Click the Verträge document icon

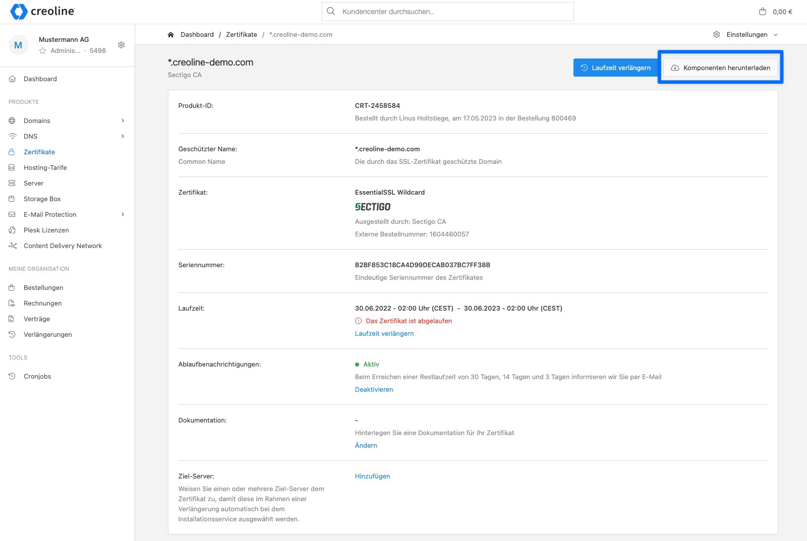click(12, 319)
